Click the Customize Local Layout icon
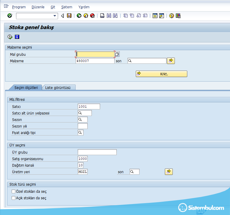The image size is (230, 215). [178, 16]
